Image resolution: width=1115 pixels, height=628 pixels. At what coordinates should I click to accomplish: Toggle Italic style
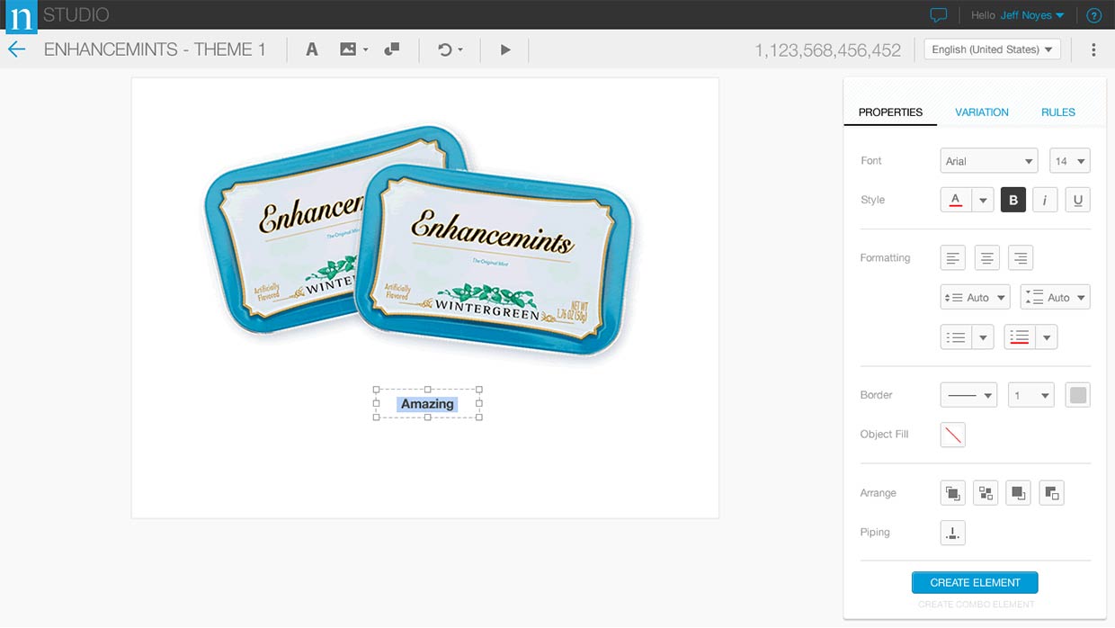1045,200
